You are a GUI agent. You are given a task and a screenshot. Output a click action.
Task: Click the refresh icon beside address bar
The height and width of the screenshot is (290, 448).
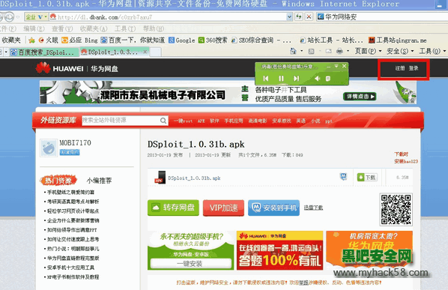(299, 16)
